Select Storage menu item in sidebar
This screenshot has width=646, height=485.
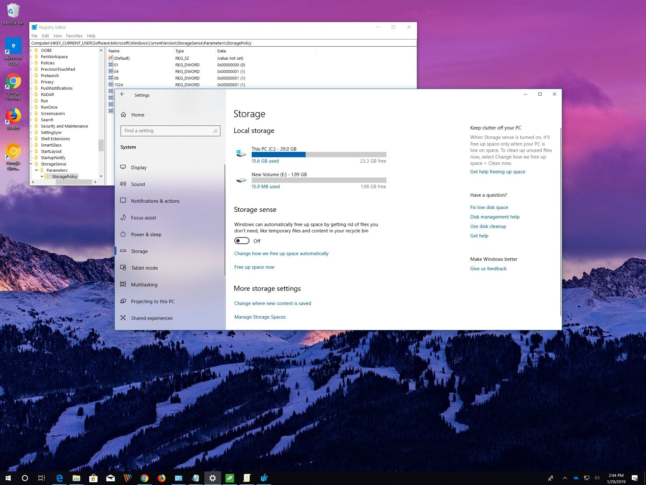coord(139,251)
